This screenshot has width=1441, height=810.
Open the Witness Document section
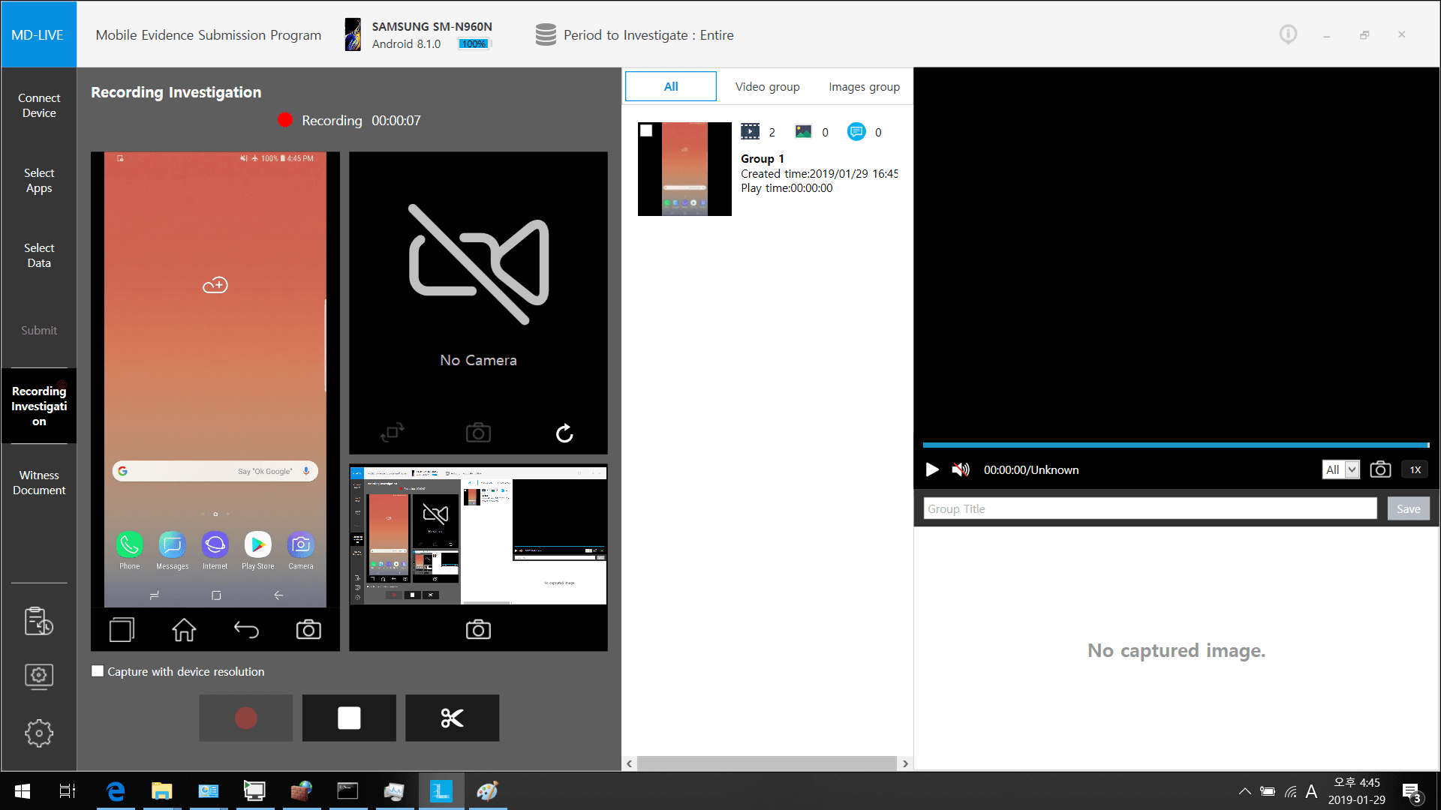point(38,482)
